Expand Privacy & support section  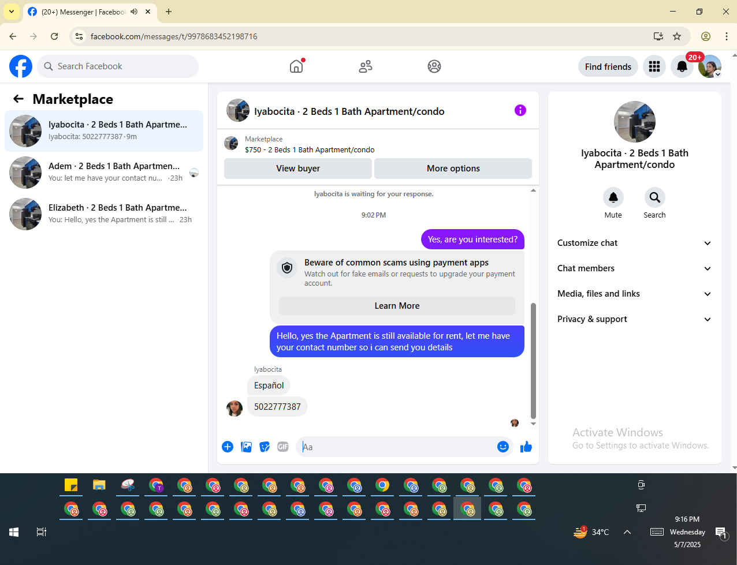point(634,319)
